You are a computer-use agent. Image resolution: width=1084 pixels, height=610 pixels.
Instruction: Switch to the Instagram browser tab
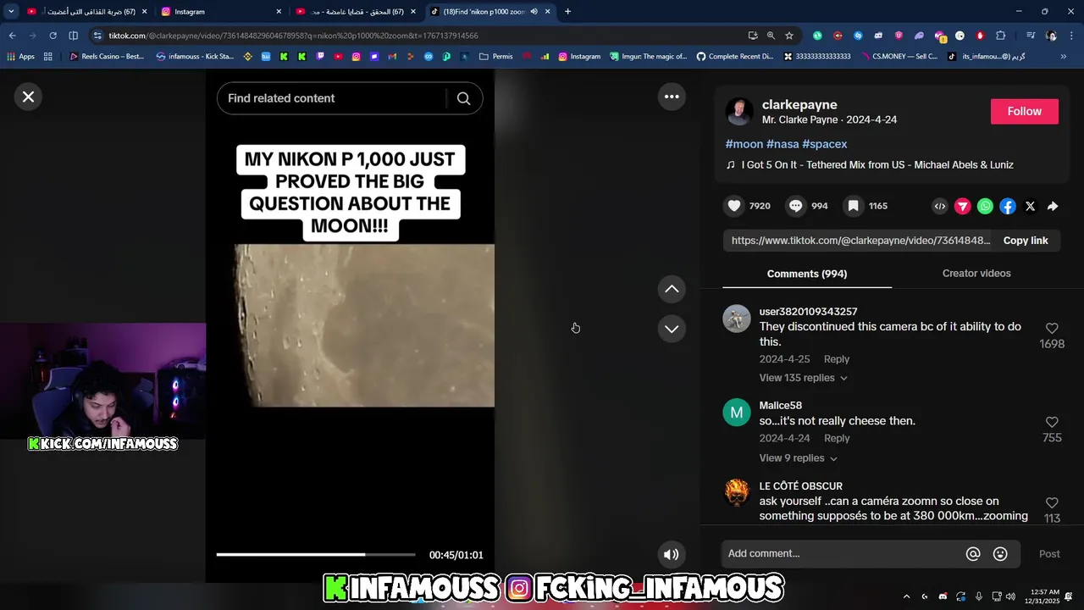(220, 12)
